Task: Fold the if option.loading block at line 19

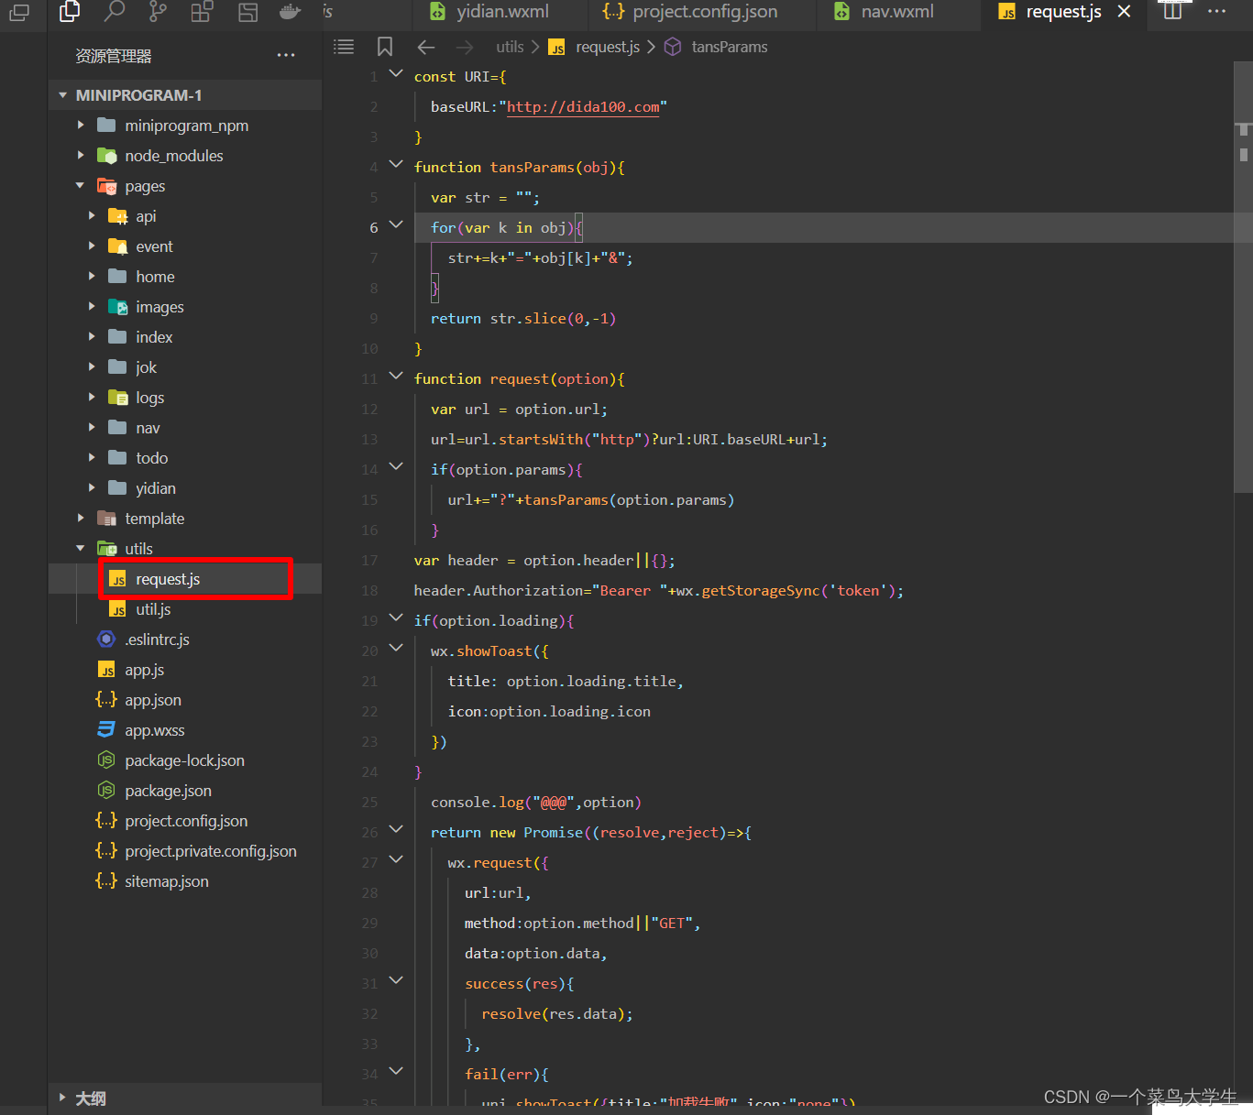Action: 396,618
